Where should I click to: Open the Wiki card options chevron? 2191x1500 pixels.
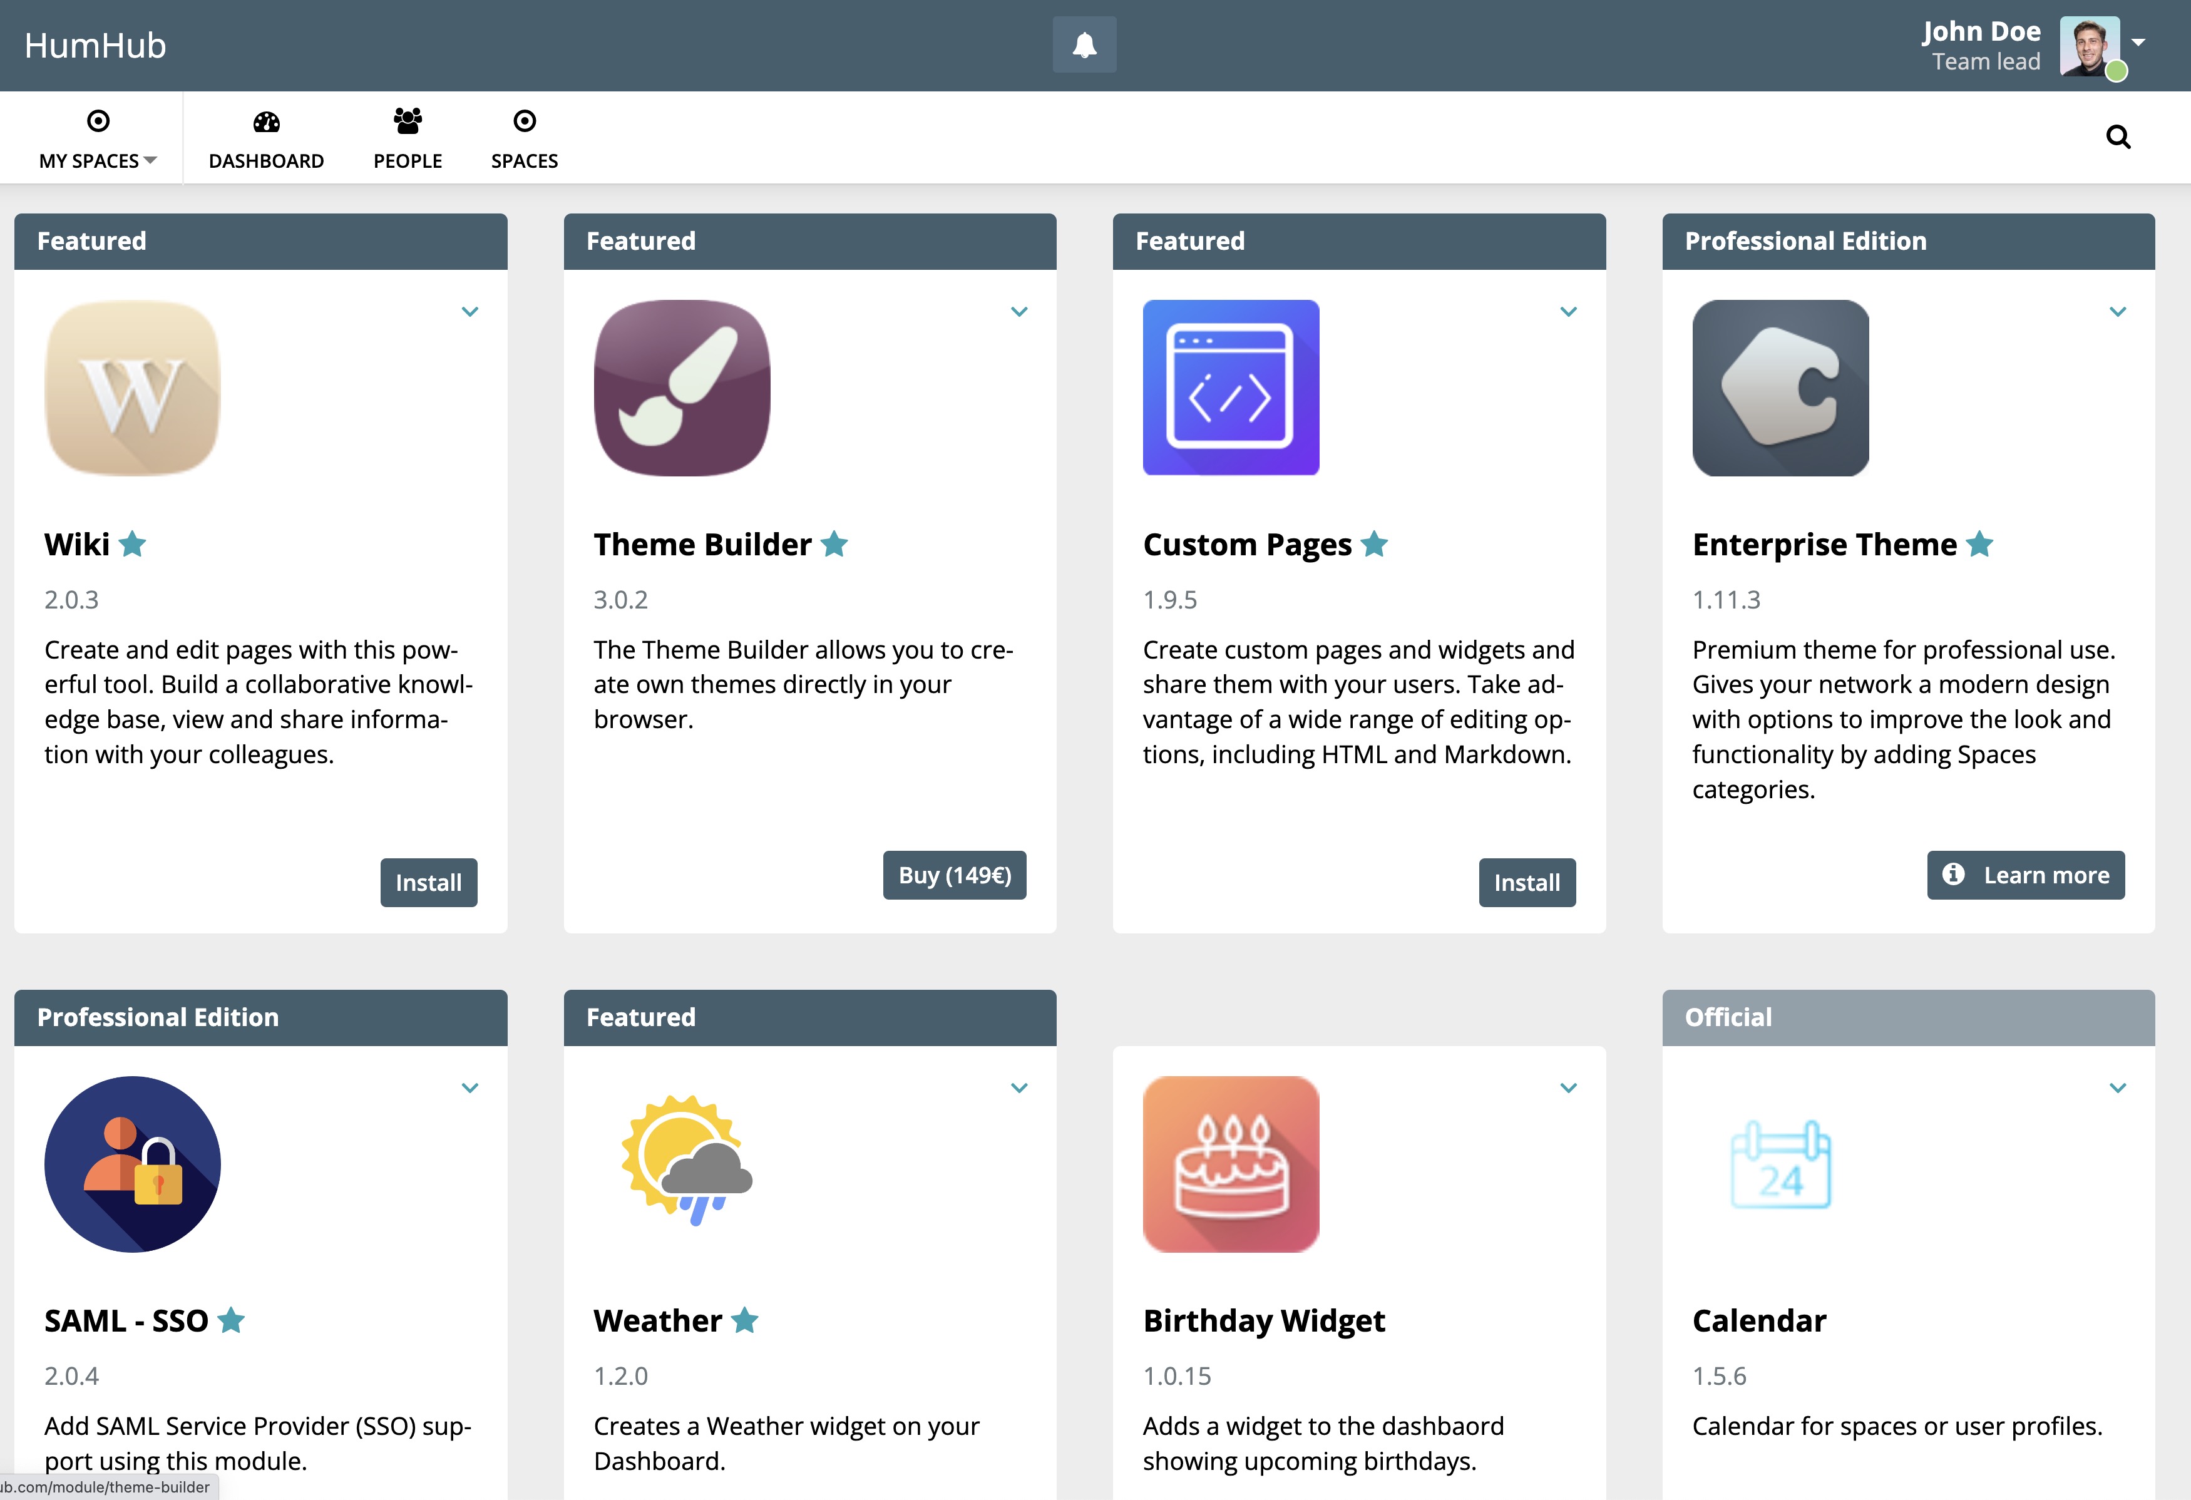pos(471,311)
